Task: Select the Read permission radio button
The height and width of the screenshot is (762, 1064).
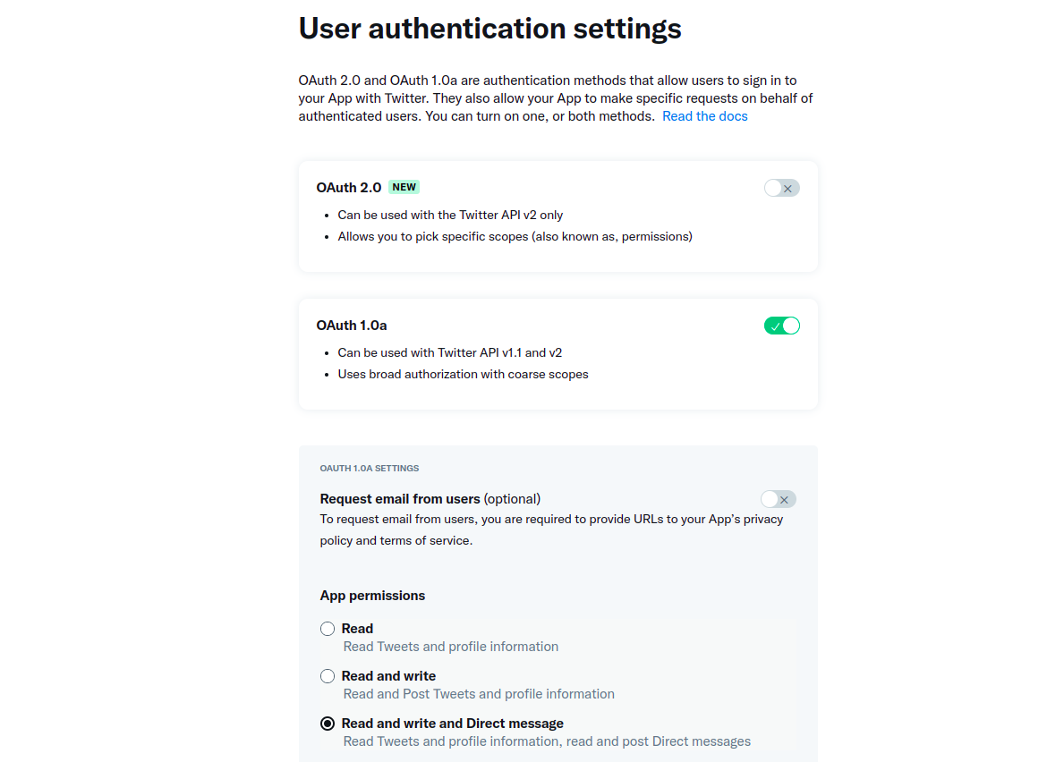Action: point(328,629)
